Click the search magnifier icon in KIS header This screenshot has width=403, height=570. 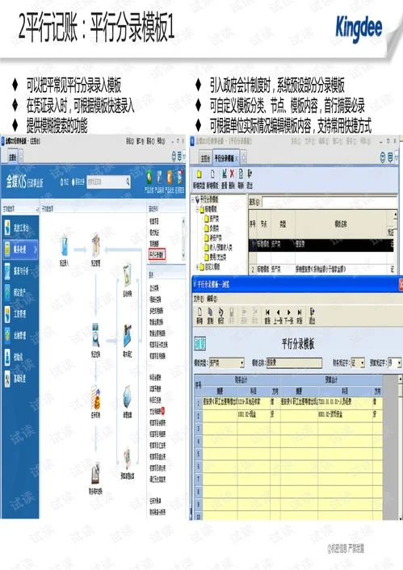tap(128, 182)
